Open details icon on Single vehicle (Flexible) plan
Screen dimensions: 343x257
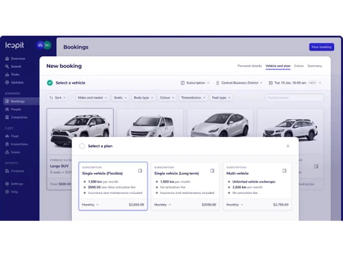140,171
